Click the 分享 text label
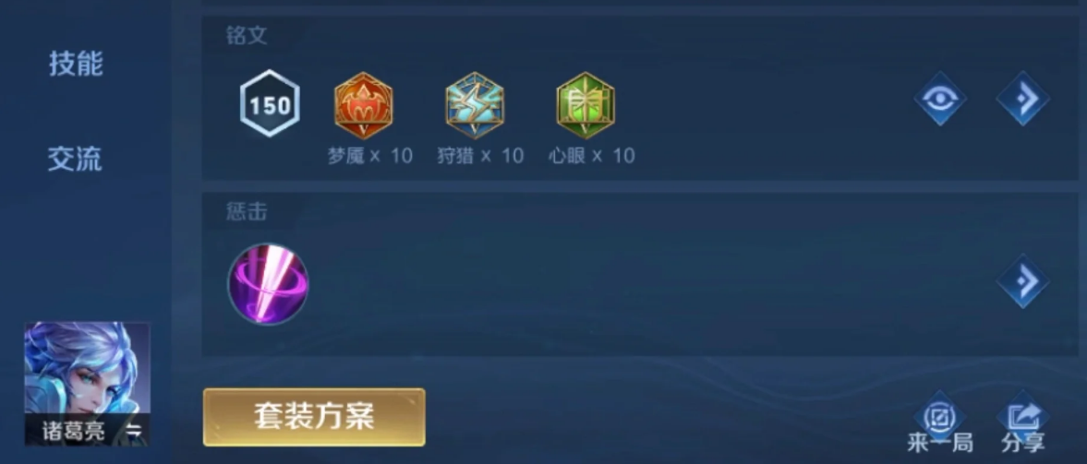The height and width of the screenshot is (464, 1087). click(x=1023, y=443)
